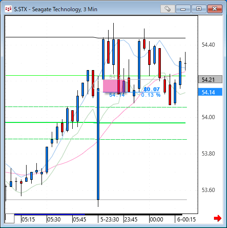The width and height of the screenshot is (227, 228).
Task: Click the tall blue candle at 5-23:30
Action: click(98, 144)
